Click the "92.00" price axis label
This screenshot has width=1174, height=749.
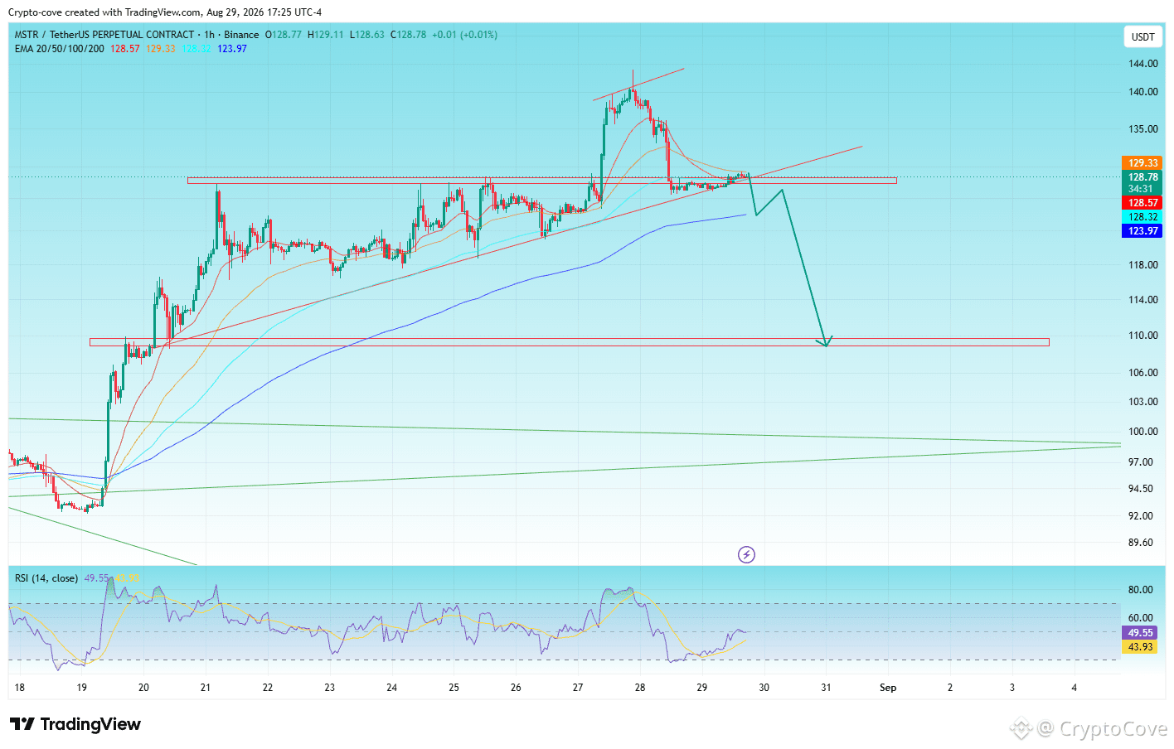pos(1141,516)
